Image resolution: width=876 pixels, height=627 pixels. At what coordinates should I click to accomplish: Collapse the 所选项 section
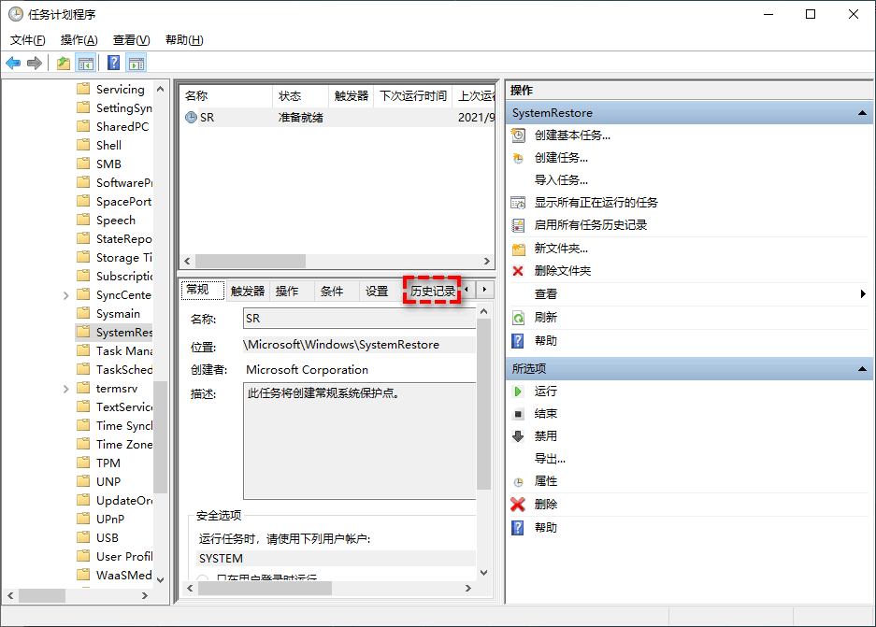point(862,368)
